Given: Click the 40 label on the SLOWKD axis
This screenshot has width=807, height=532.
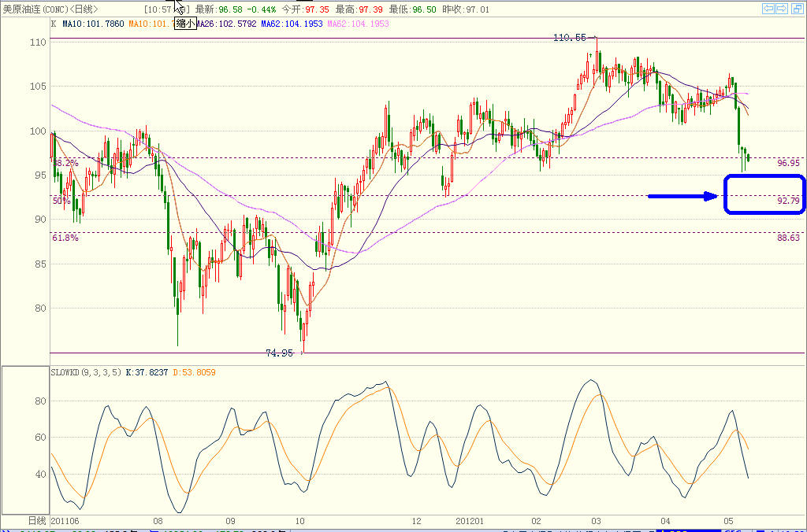Looking at the screenshot, I should coord(40,474).
